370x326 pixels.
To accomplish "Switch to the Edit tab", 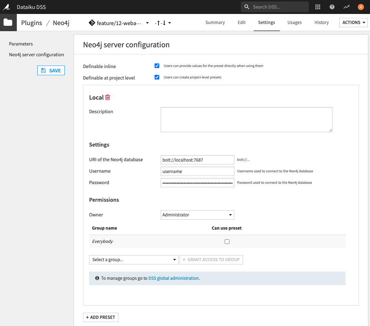I will 242,23.
